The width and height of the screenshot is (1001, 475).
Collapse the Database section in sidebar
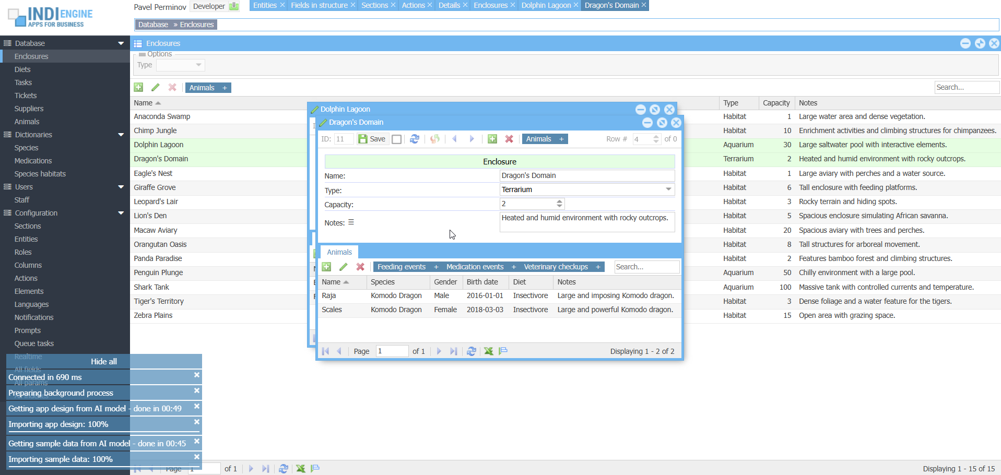pos(121,43)
